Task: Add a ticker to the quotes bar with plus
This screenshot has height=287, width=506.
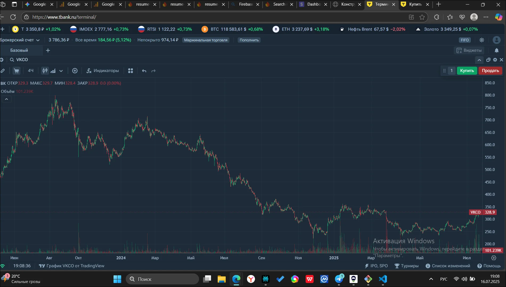Action: tap(3, 29)
